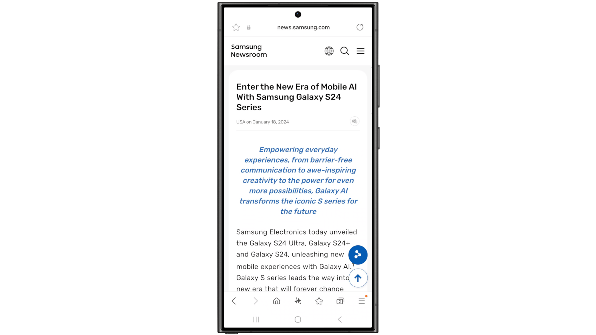Open browser tabs overview via tab counter icon
Screen dimensions: 596x335
coord(340,301)
